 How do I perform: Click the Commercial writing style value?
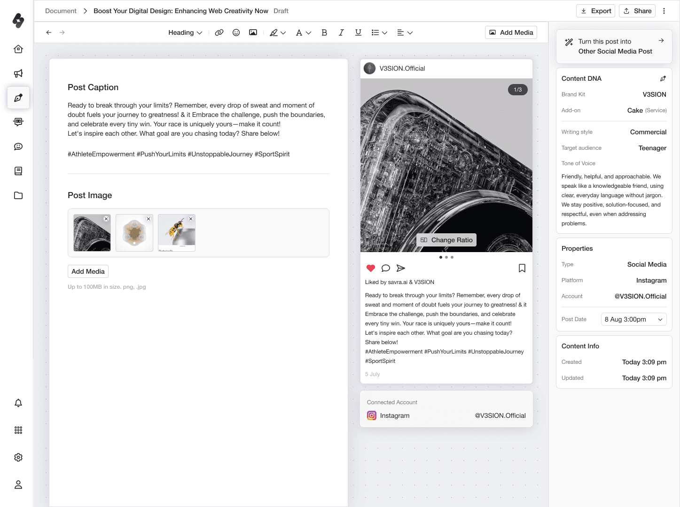tap(648, 132)
